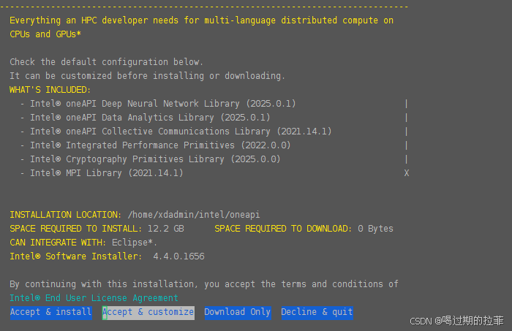Select the Intel MPI Library (2021.14.1) row
The image size is (512, 331).
click(102, 173)
